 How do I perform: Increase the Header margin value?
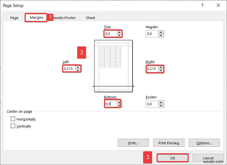click(x=161, y=32)
